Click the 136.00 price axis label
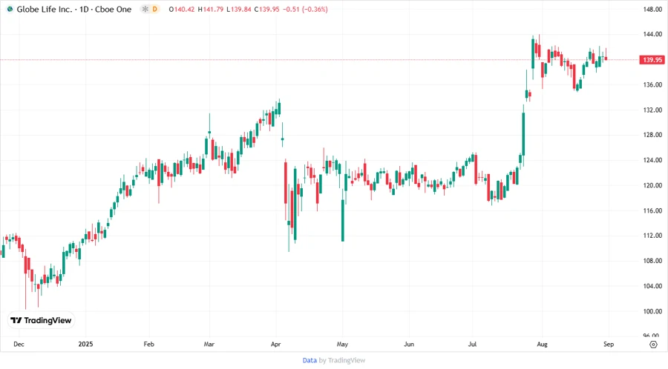668x369 pixels. [652, 84]
